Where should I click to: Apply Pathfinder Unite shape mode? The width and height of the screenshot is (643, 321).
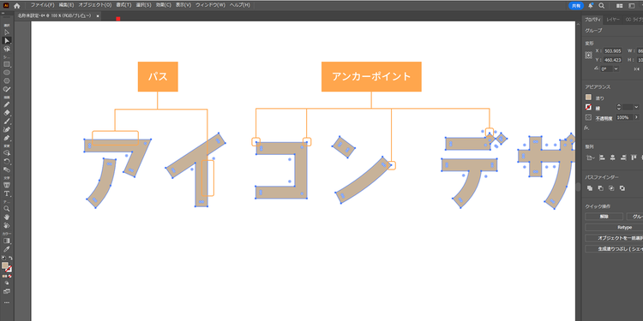589,188
